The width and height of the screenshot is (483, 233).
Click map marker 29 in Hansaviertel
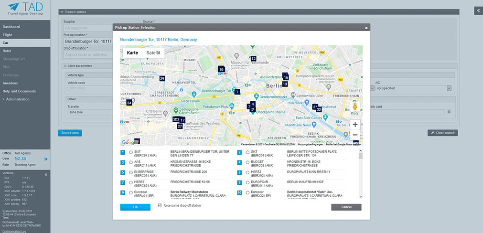[162, 78]
